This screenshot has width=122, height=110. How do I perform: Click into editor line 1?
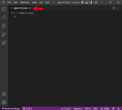click(64, 17)
